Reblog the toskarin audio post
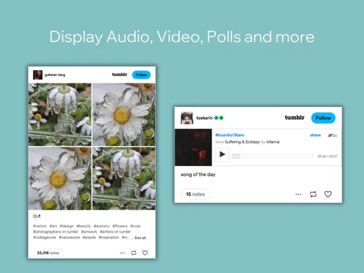The image size is (364, 273). pyautogui.click(x=313, y=194)
